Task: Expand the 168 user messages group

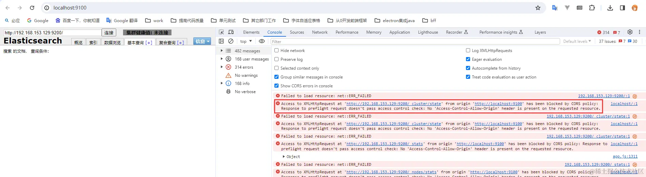Action: coord(222,59)
